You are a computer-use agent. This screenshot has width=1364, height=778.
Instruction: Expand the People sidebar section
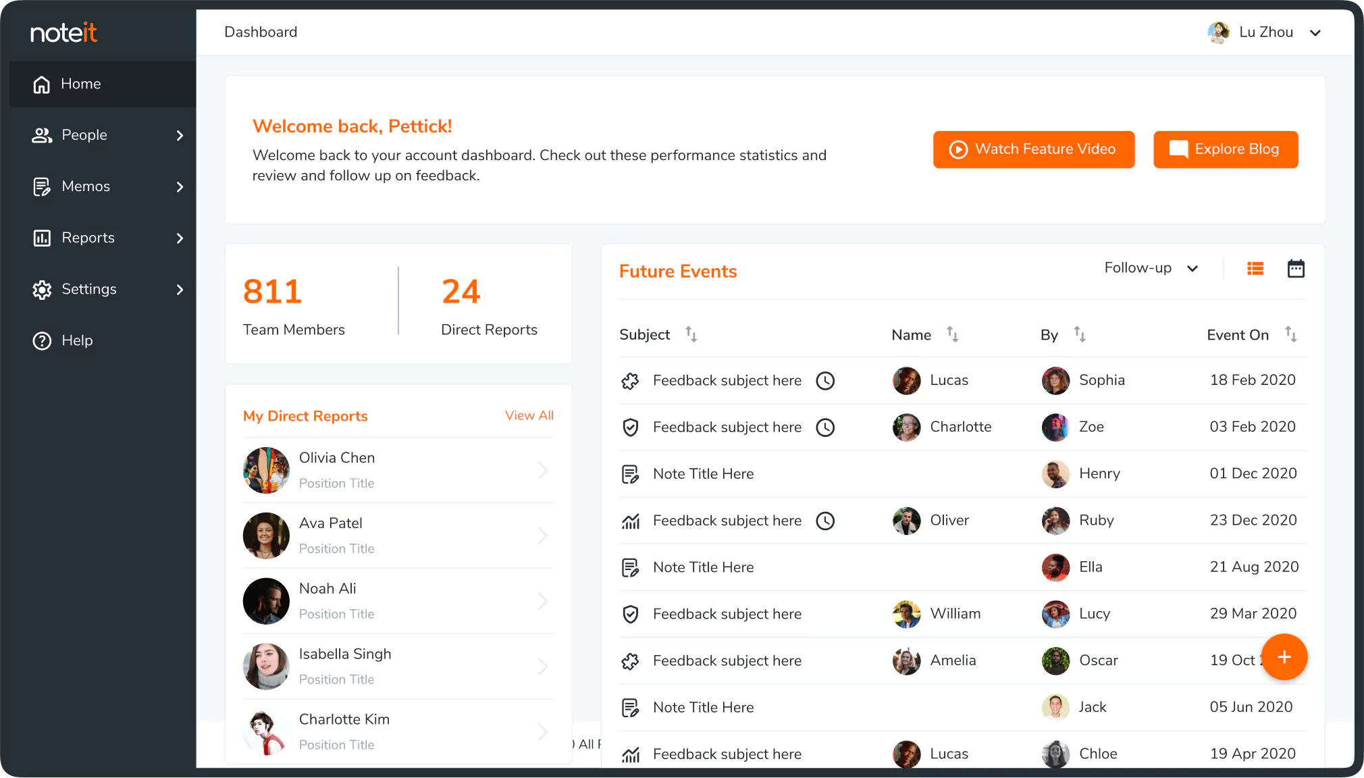point(179,135)
